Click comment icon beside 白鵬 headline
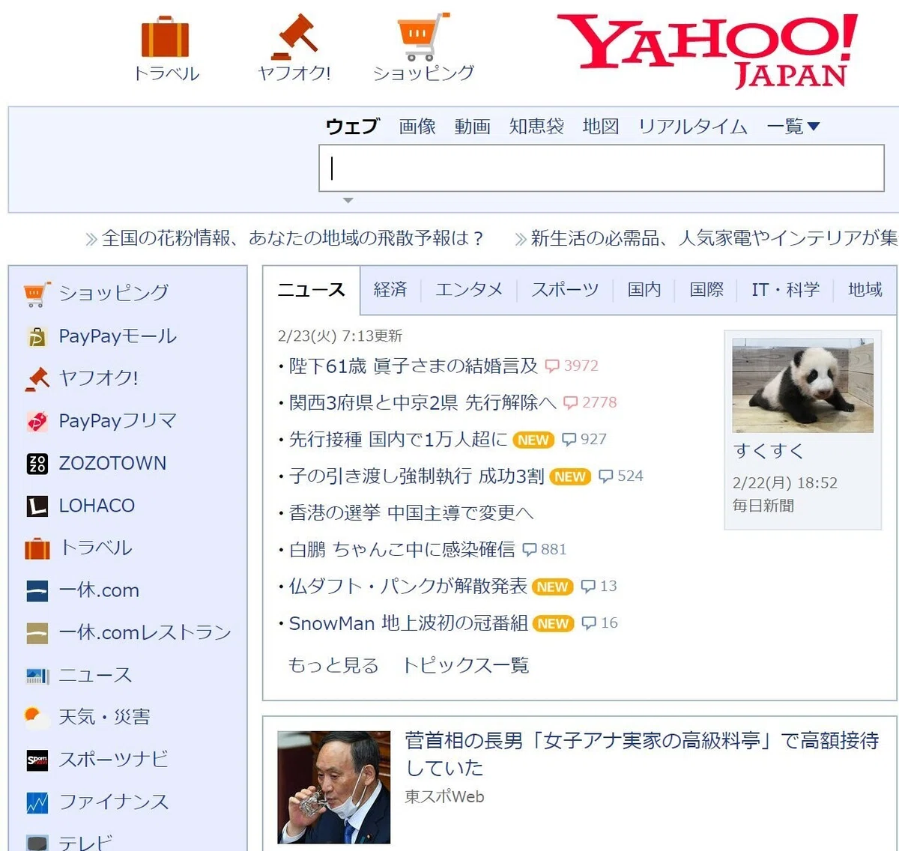 click(x=530, y=550)
